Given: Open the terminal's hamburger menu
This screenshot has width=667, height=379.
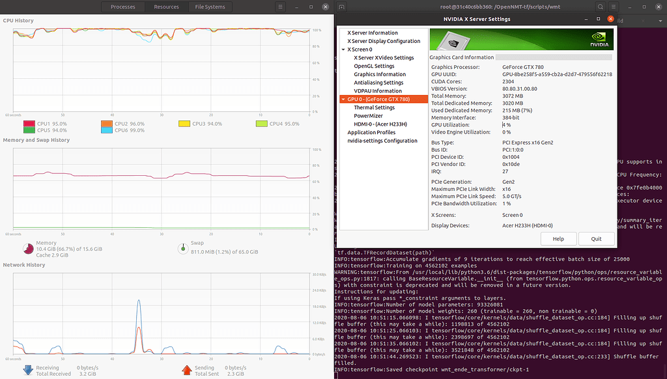Looking at the screenshot, I should (x=614, y=7).
